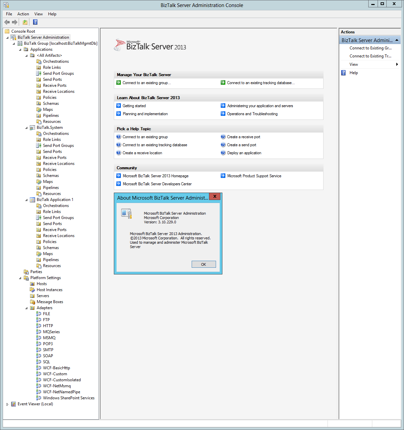Viewport: 404px width, 430px height.
Task: Click the Host Instances icon
Action: pyautogui.click(x=32, y=290)
